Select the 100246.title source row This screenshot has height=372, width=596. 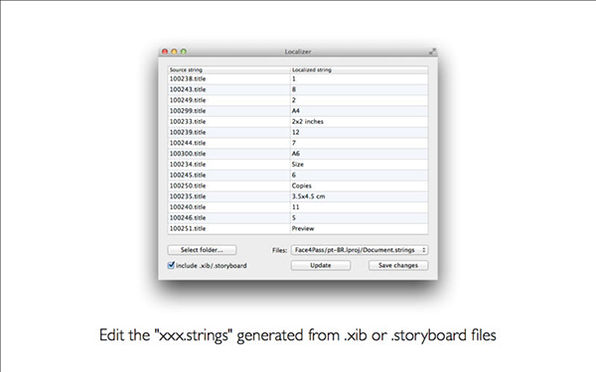[228, 217]
